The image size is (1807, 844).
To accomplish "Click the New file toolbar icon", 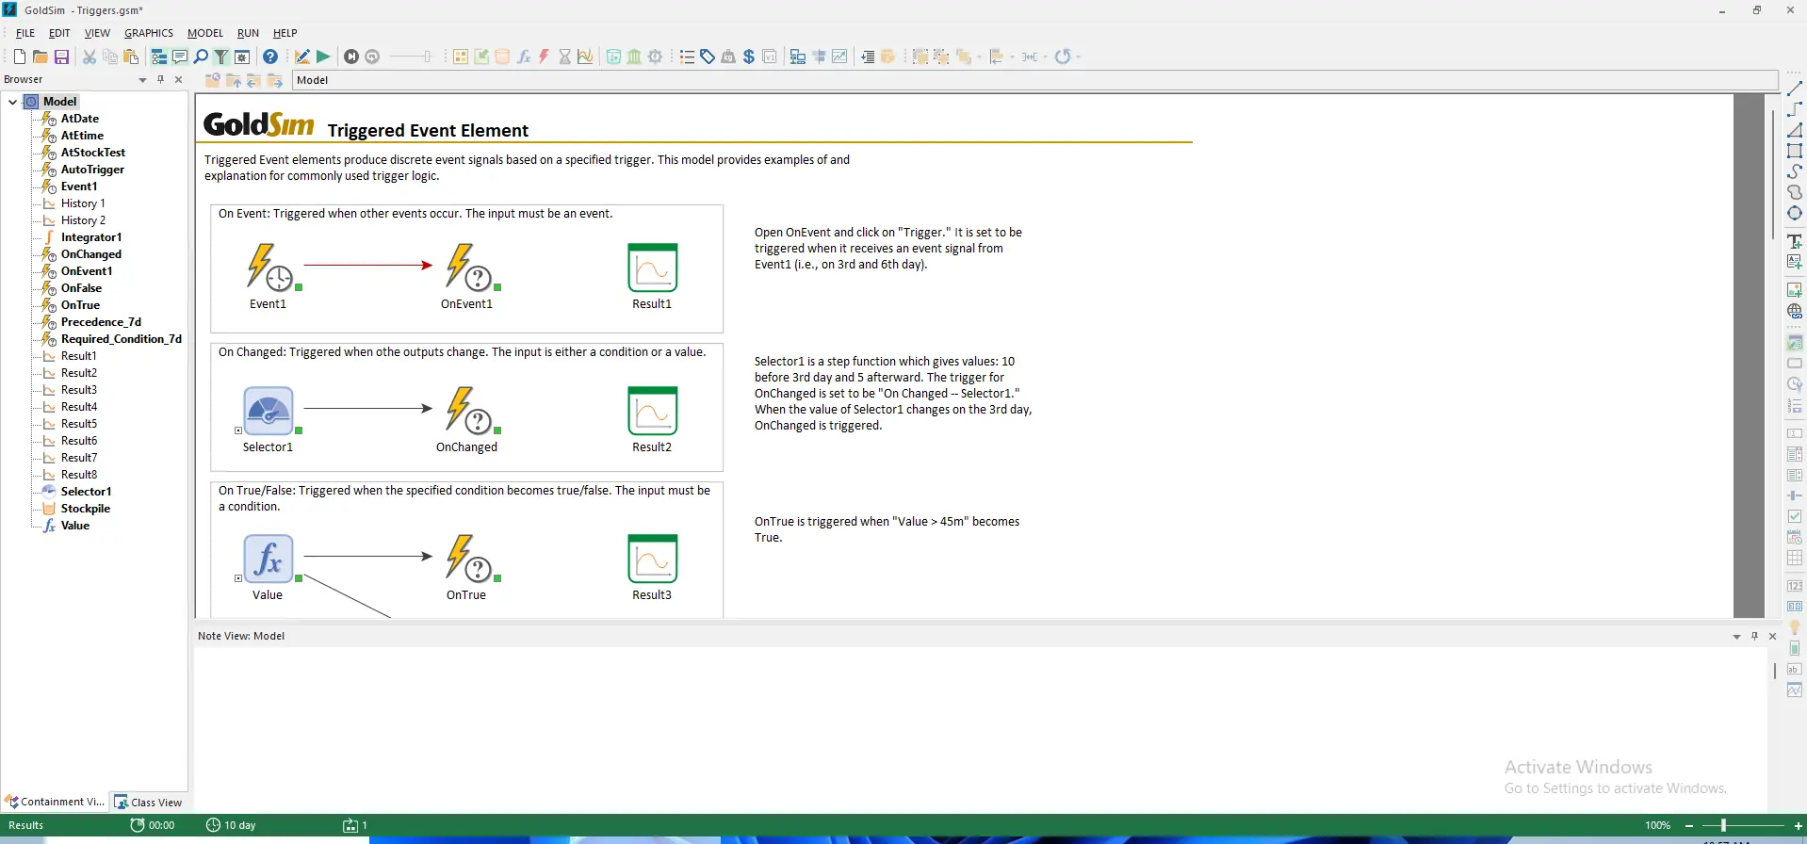I will click(x=19, y=57).
